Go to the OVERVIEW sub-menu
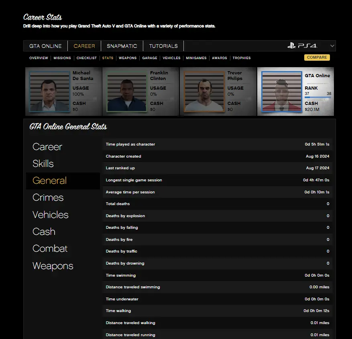 point(39,58)
